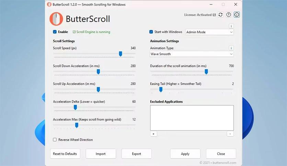Click the Easing Tail slider handle
The image size is (287, 166).
pos(161,90)
